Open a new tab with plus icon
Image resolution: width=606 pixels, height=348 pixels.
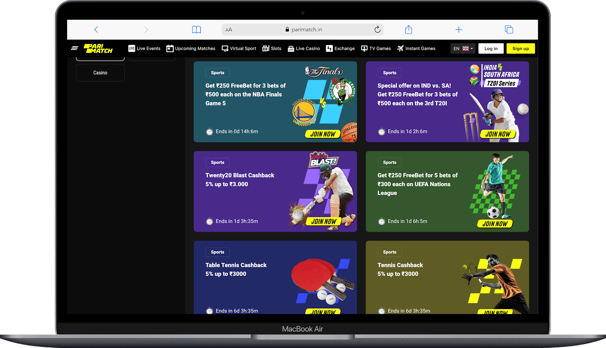[x=459, y=30]
